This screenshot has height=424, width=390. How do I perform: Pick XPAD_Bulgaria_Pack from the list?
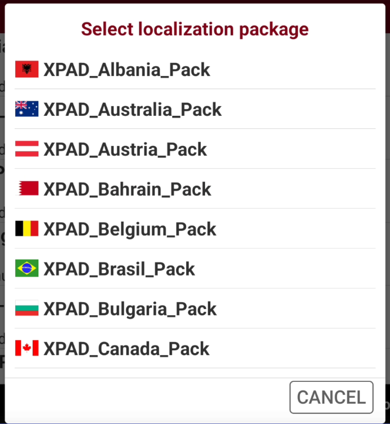[x=195, y=308]
